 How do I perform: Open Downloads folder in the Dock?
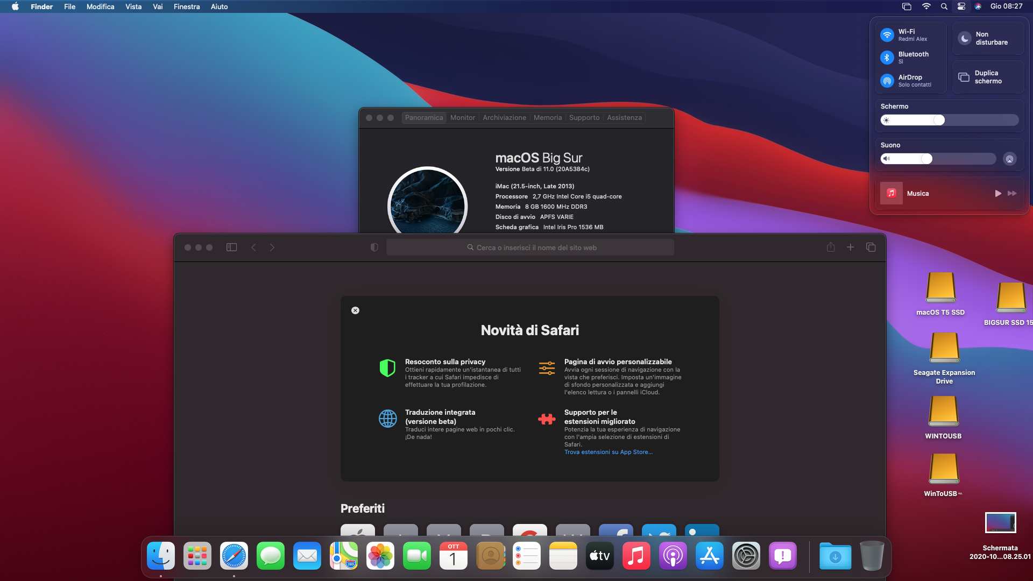(836, 556)
